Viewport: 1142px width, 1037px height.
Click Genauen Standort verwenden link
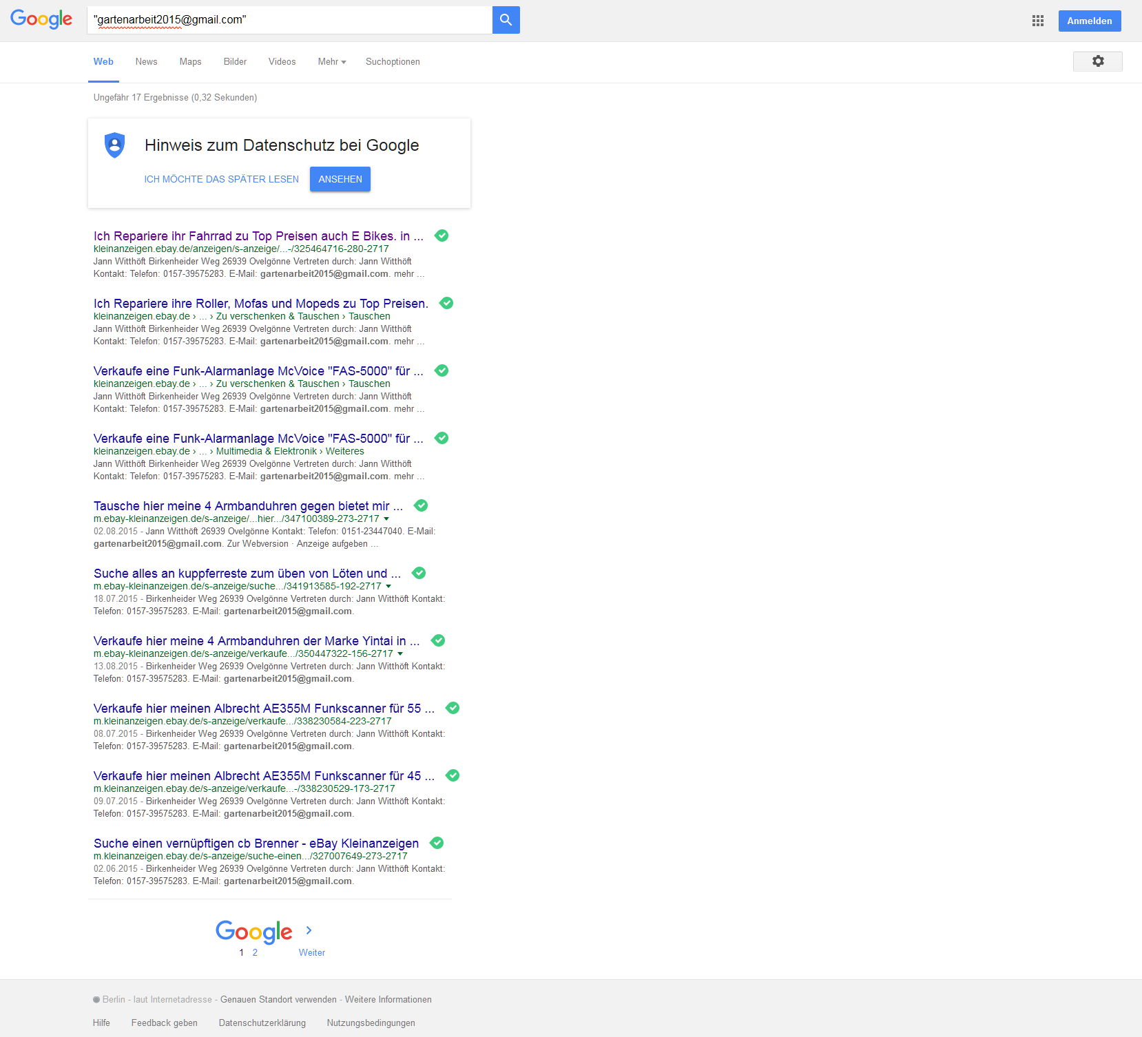coord(278,1000)
